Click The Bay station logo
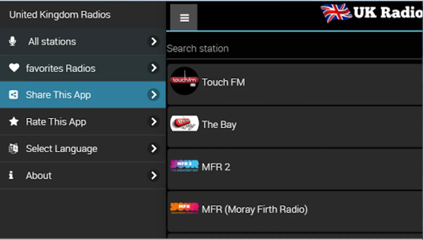 (x=184, y=123)
